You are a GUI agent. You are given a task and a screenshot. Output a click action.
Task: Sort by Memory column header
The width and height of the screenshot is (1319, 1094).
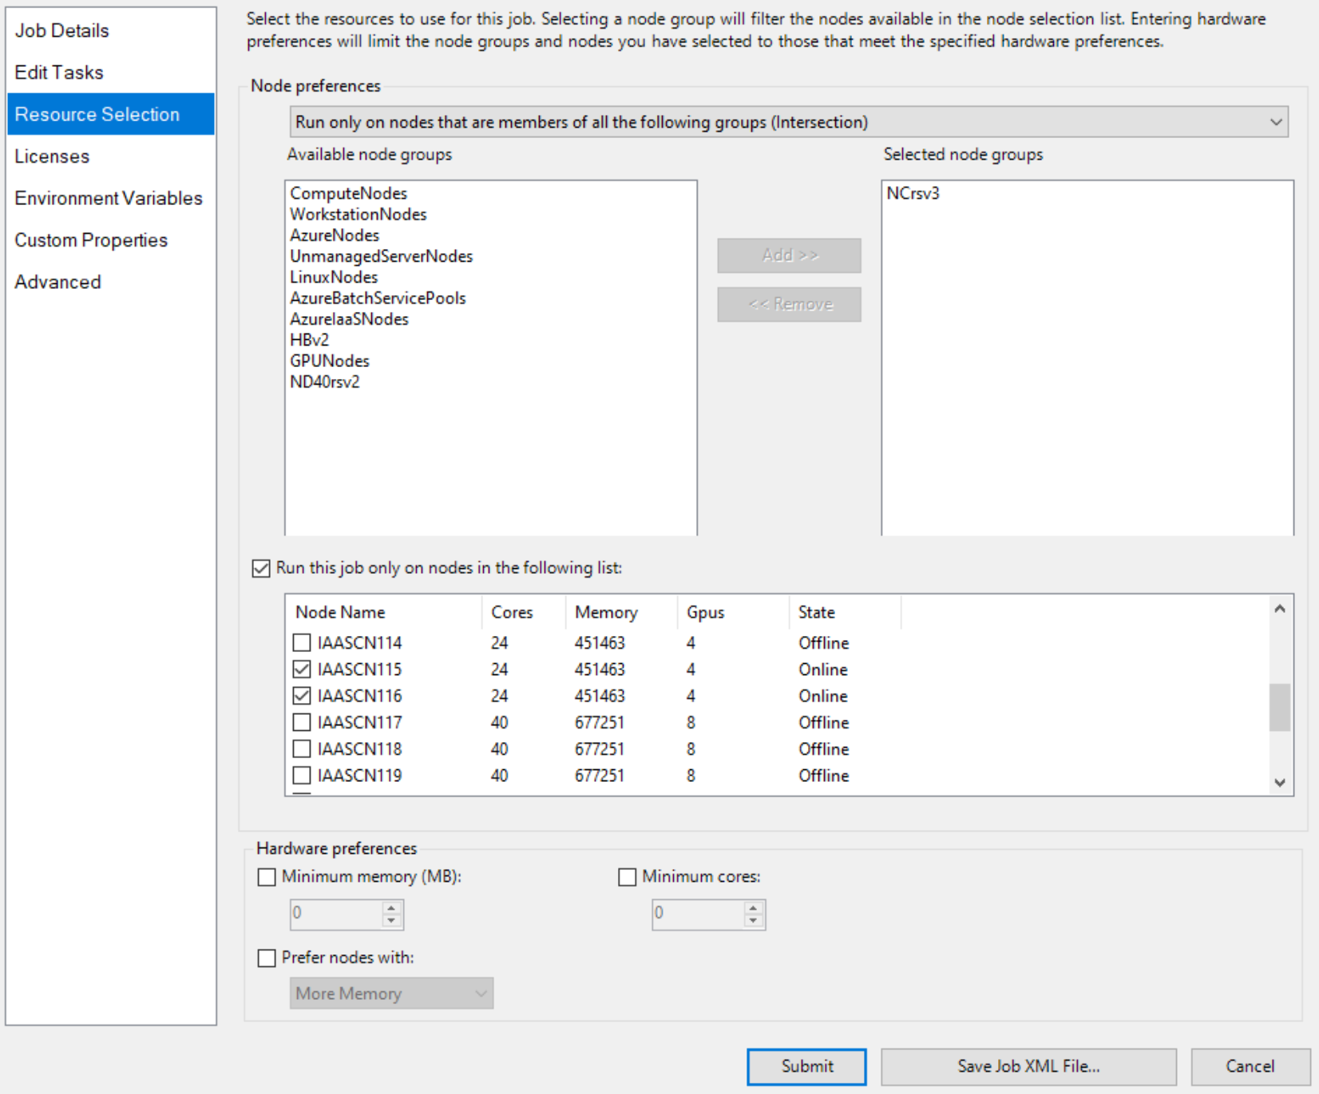[x=621, y=612]
